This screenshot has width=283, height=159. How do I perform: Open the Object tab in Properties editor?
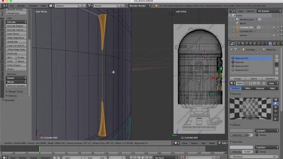(x=255, y=44)
